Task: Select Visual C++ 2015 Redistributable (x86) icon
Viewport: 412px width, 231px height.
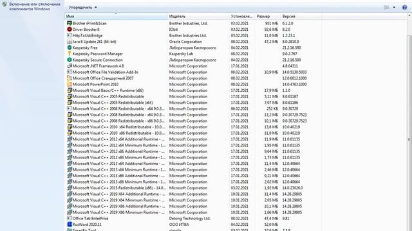Action: [x=70, y=188]
